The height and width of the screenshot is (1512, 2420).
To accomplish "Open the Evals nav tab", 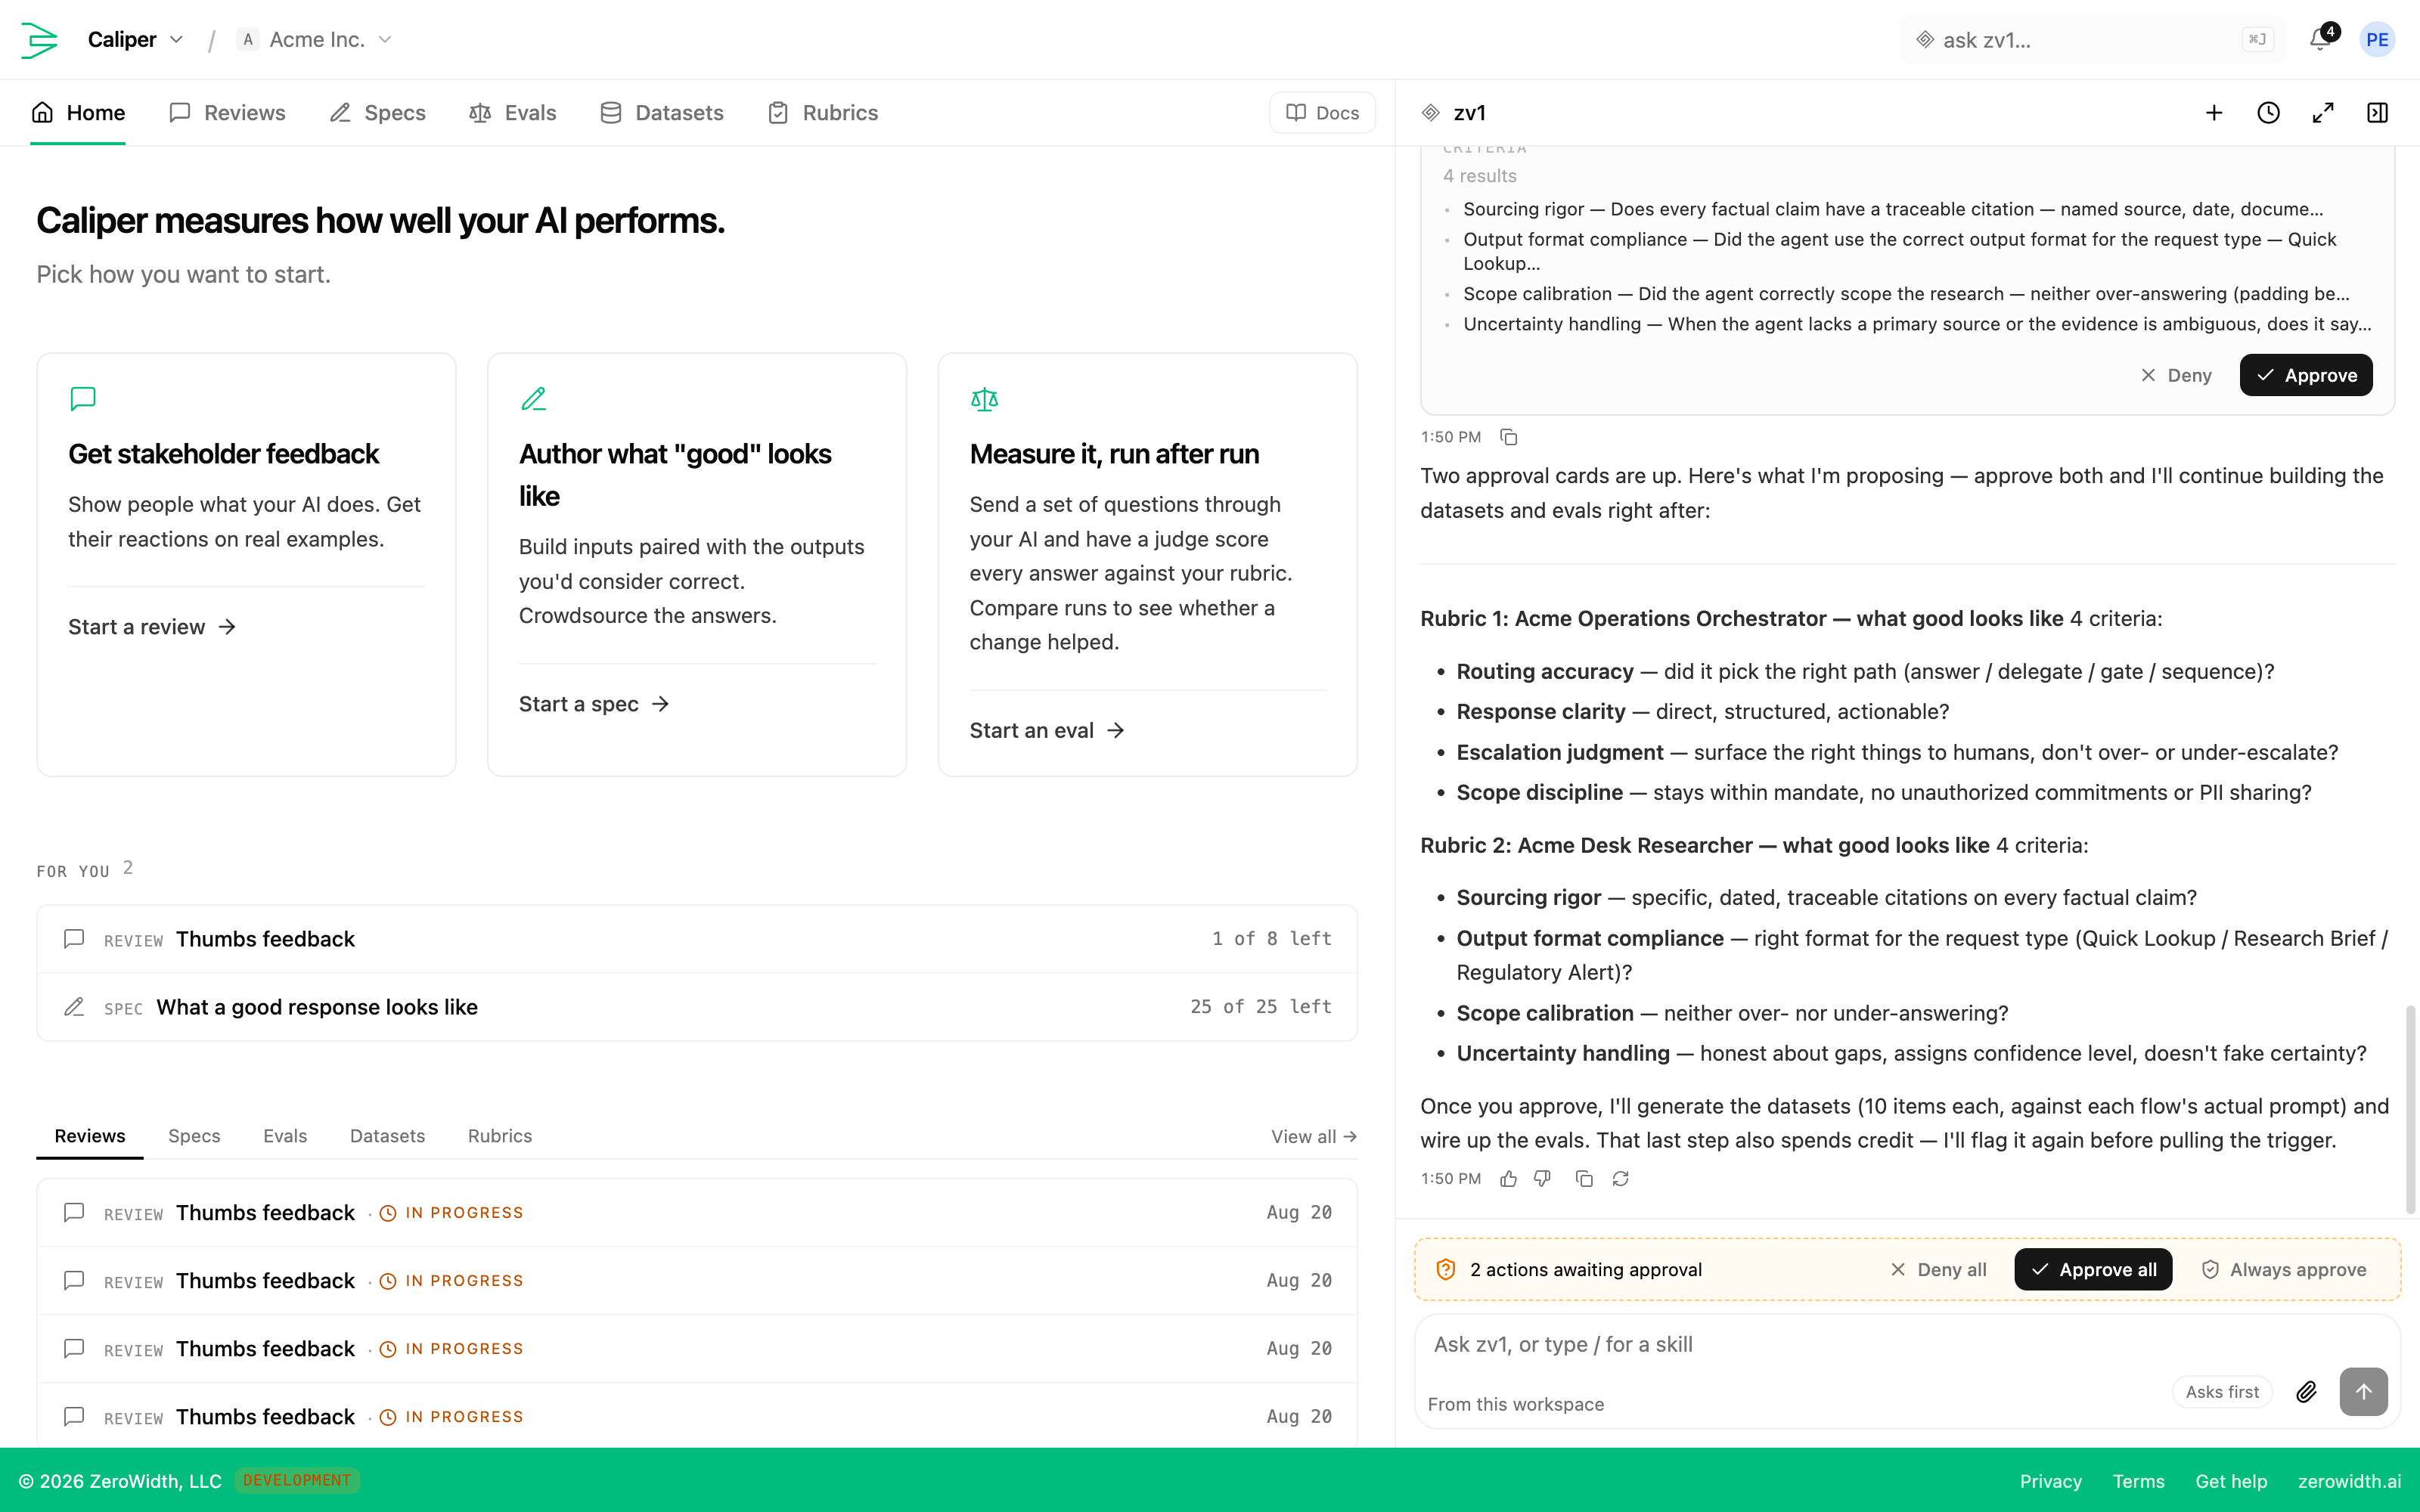I will tap(513, 113).
